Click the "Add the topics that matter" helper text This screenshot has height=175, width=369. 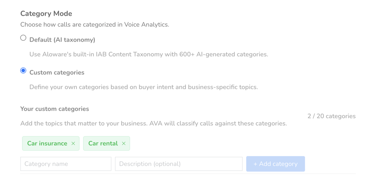[154, 124]
